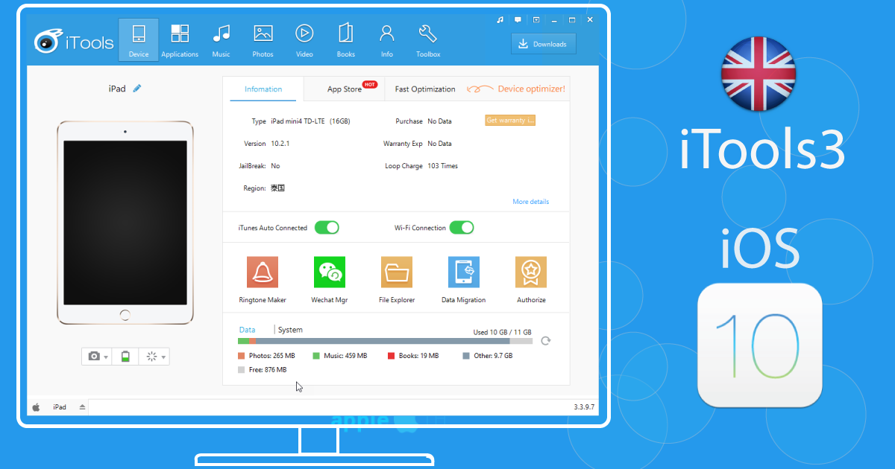Click the iPad device preview image
This screenshot has height=469, width=895.
point(125,223)
